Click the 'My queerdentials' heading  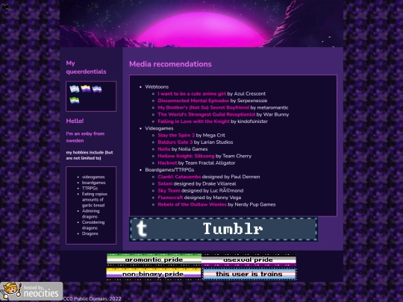click(x=86, y=67)
